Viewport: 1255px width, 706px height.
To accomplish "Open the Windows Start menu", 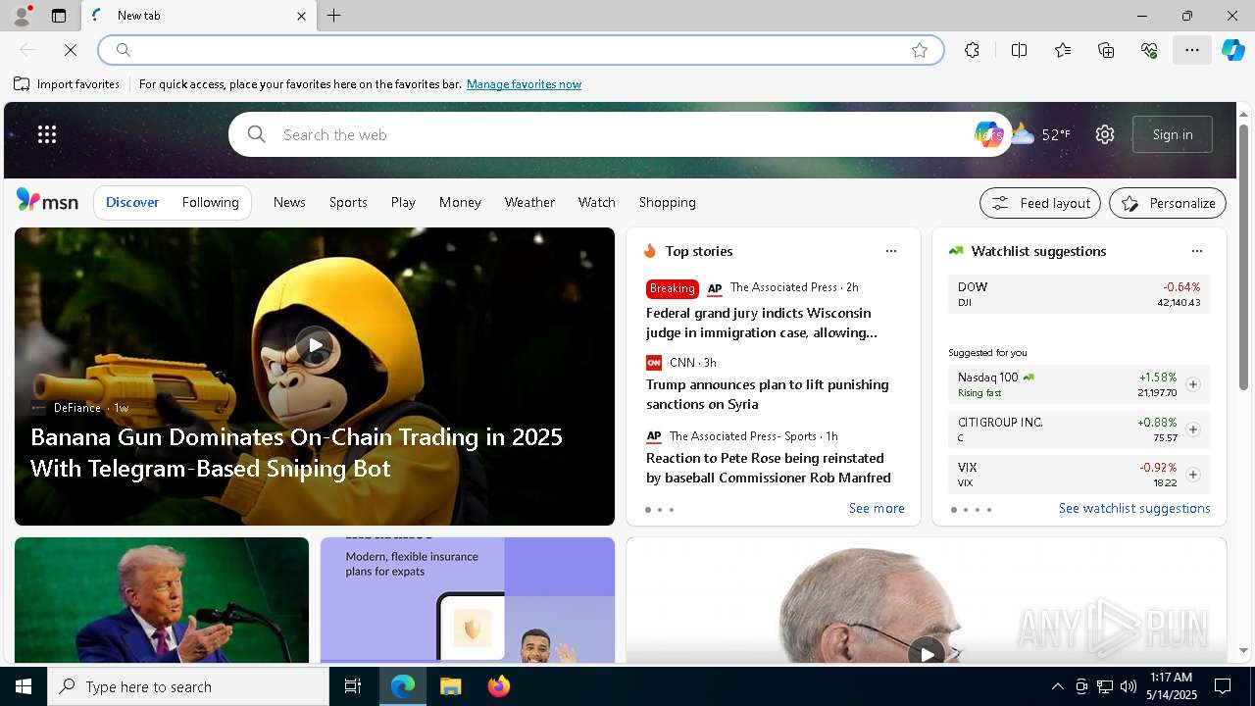I will tap(24, 686).
